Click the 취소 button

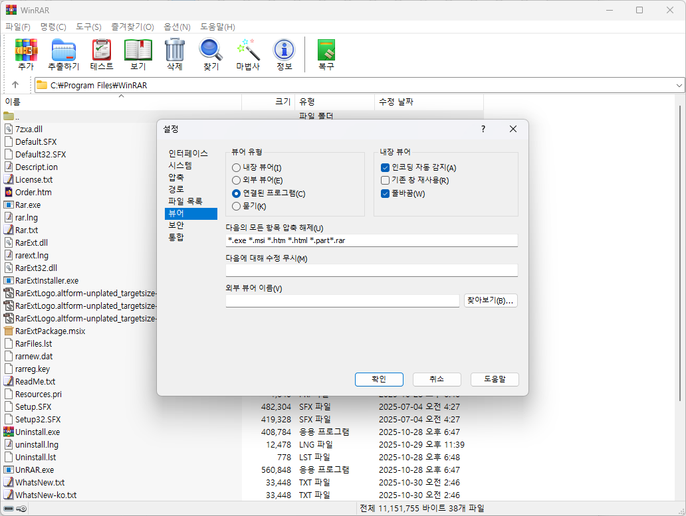437,379
